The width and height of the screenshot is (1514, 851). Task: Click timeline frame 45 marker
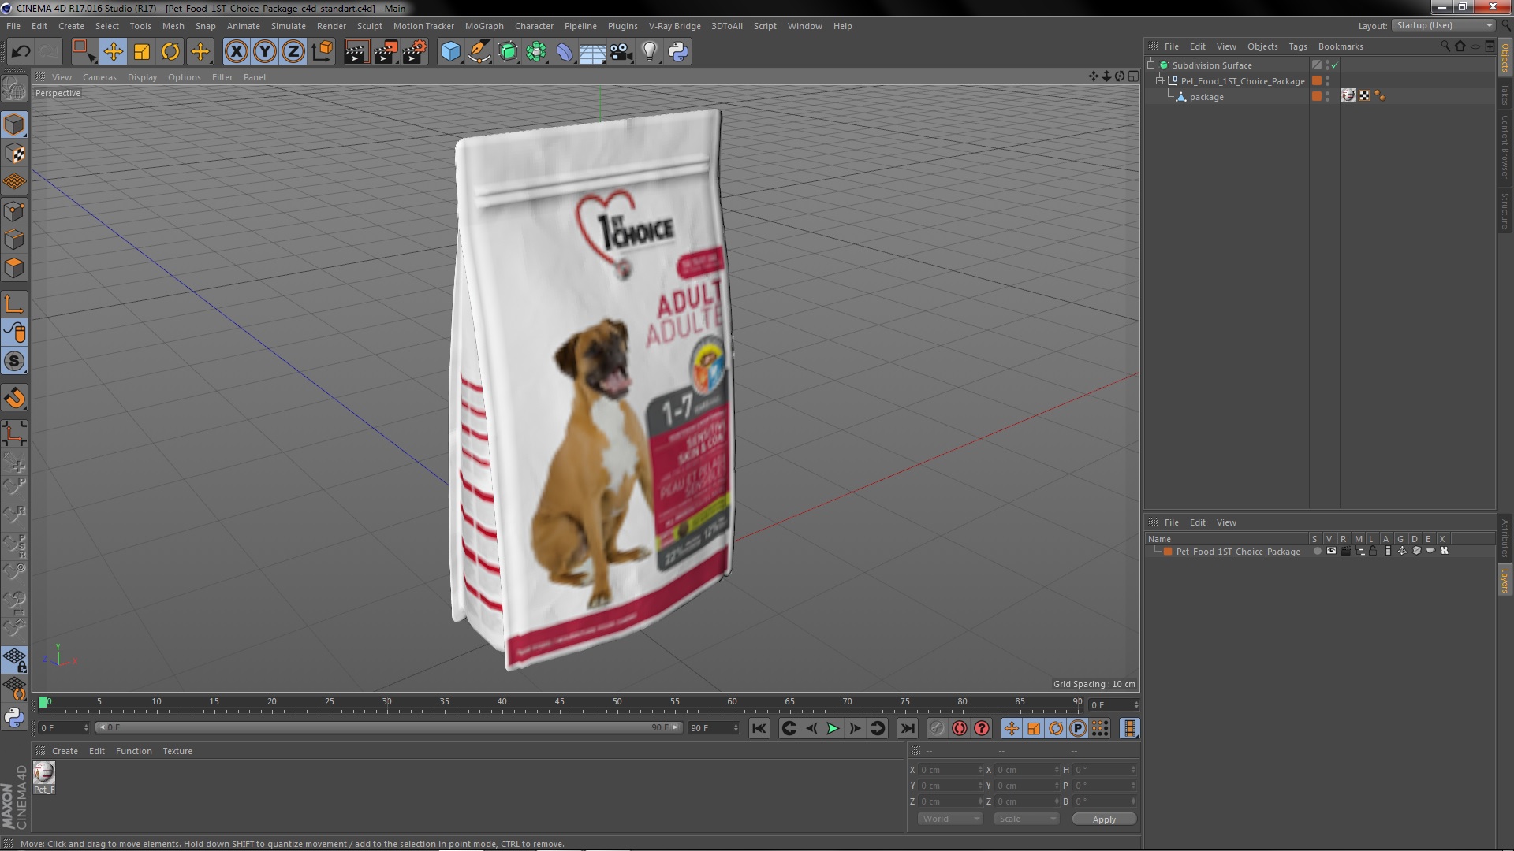click(x=559, y=701)
